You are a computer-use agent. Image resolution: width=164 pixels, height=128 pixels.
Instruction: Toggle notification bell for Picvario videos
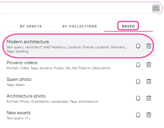coord(138,65)
